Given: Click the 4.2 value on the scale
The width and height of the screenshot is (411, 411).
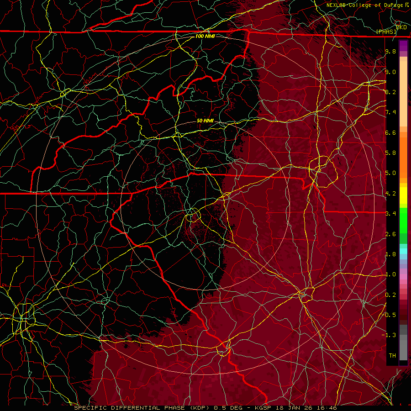Looking at the screenshot, I should (390, 194).
